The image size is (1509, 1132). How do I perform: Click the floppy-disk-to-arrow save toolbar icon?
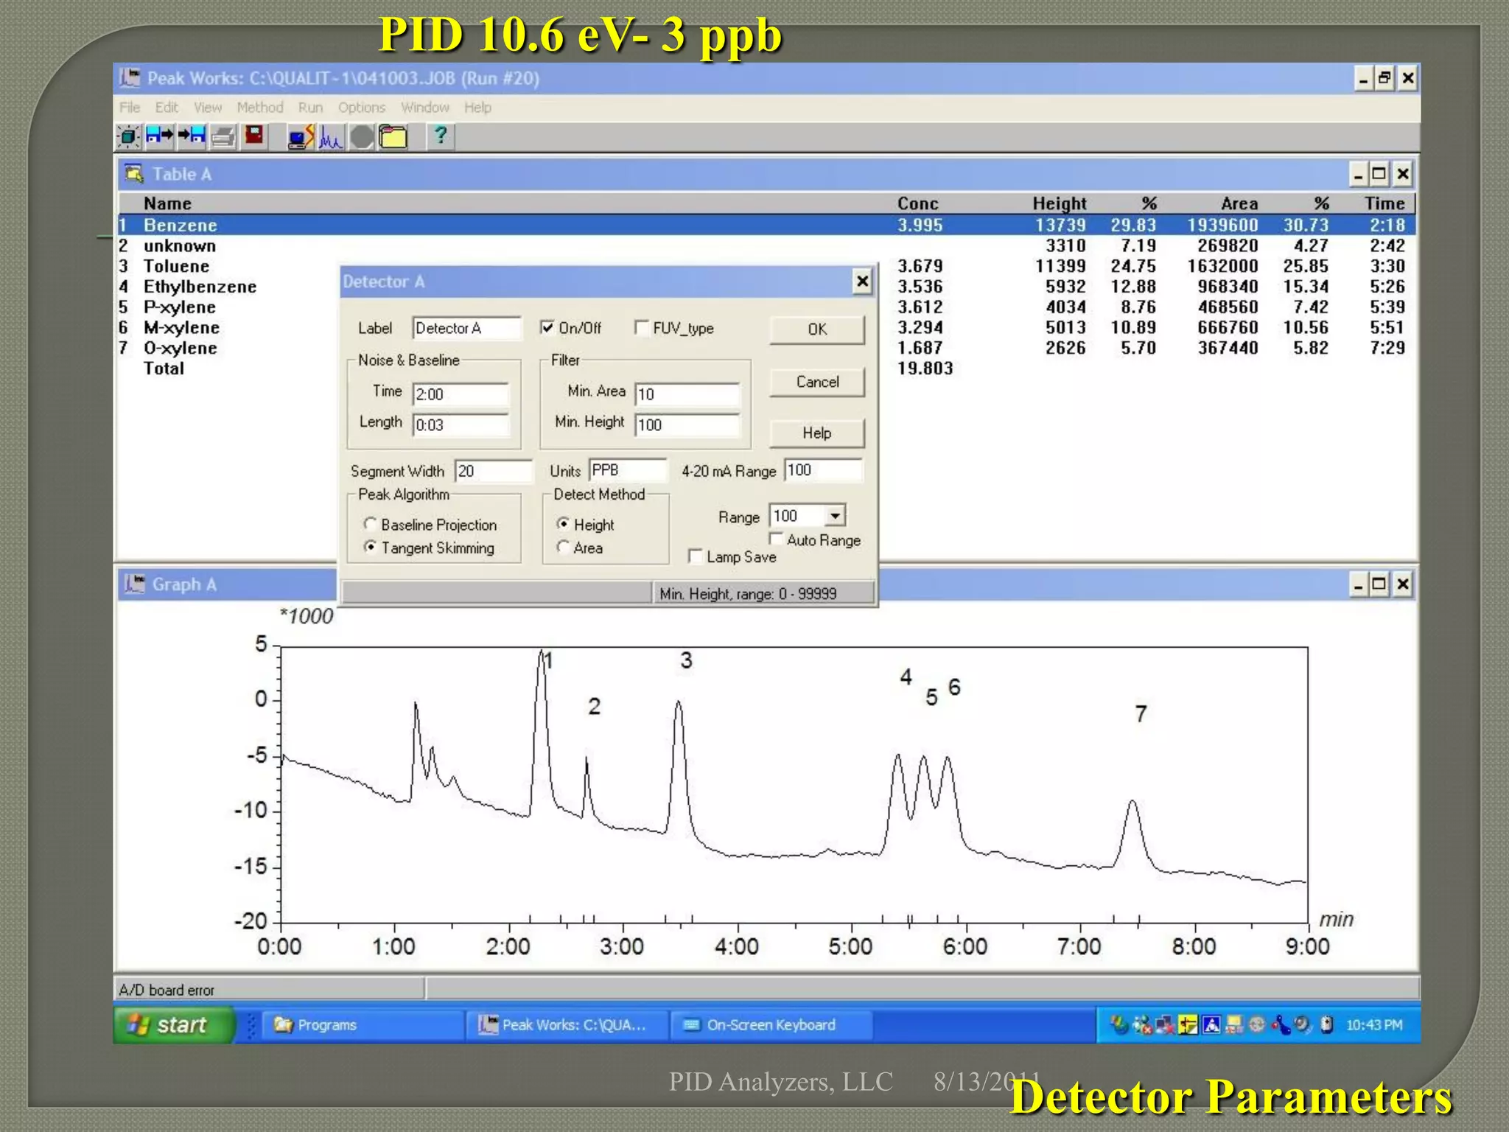point(159,136)
